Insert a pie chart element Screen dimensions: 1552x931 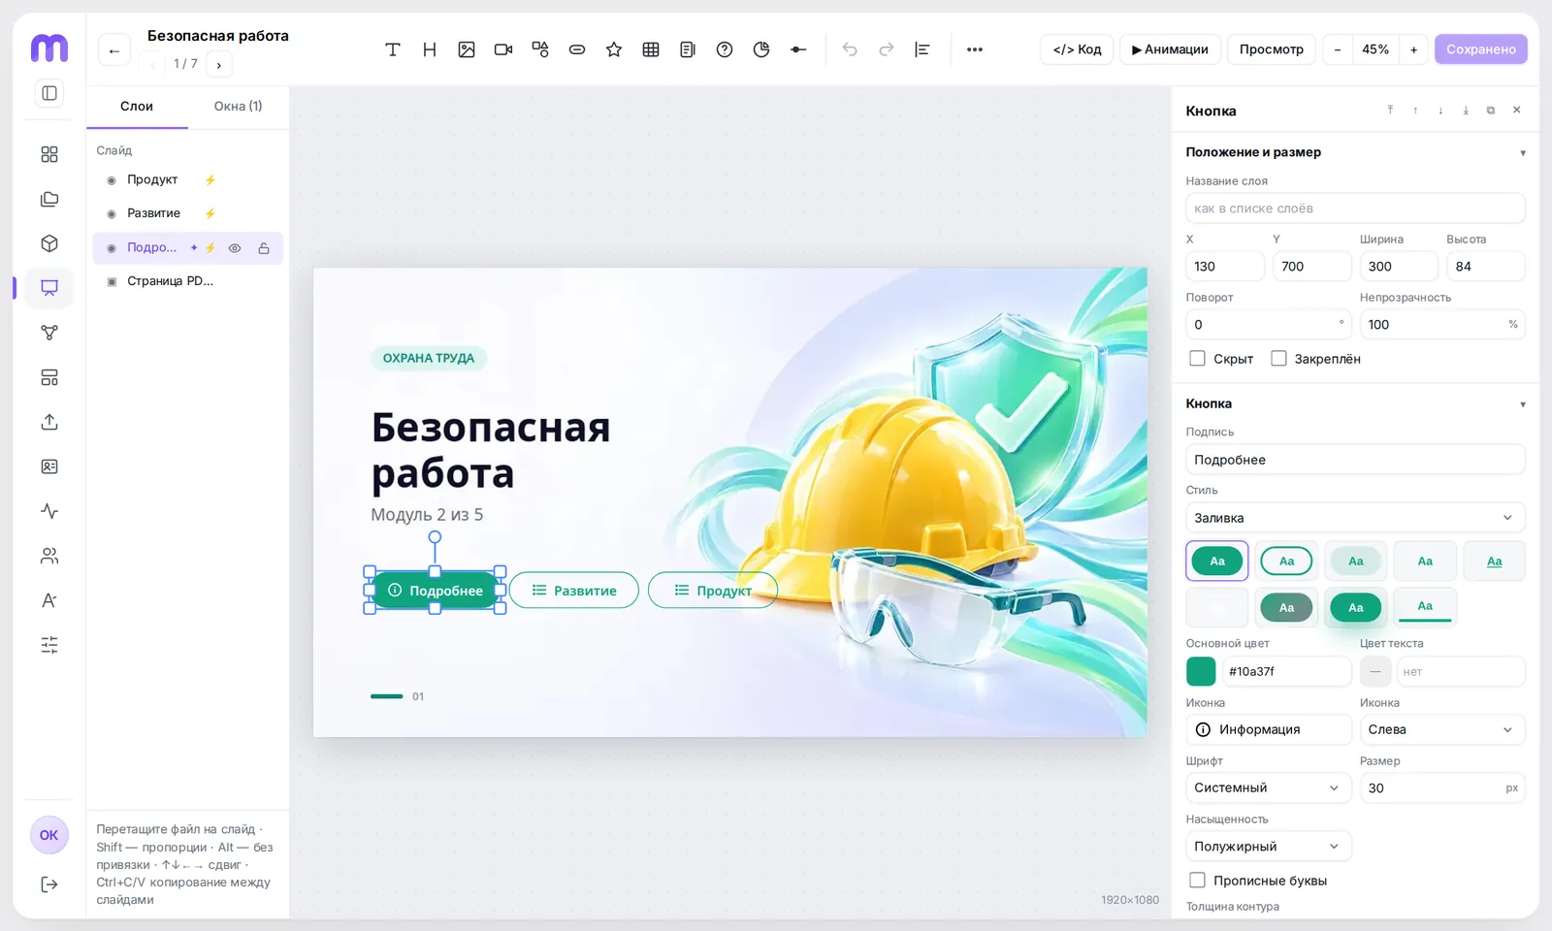761,49
